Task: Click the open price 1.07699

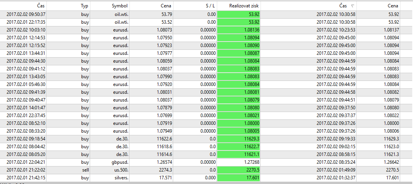Action: coord(164,116)
